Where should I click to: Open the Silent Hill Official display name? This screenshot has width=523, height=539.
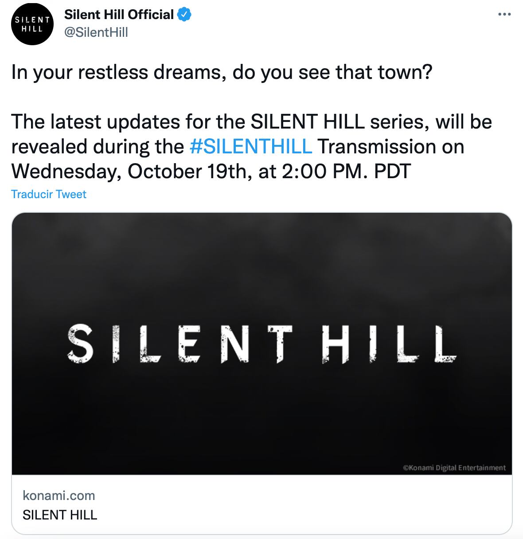point(119,15)
